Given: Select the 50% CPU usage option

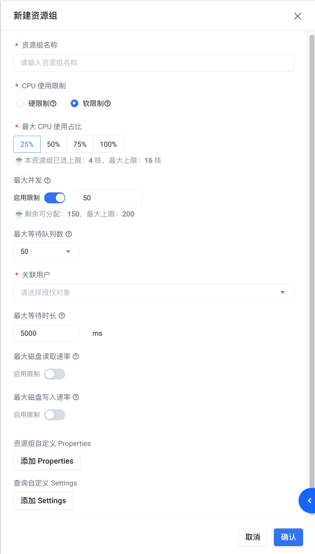Looking at the screenshot, I should coord(53,144).
